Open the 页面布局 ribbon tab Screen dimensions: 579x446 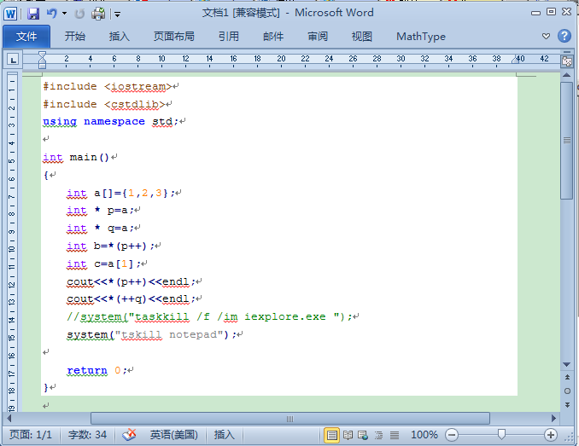[x=174, y=37]
